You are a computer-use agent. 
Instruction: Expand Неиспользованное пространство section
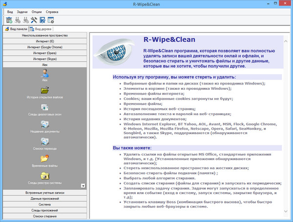pyautogui.click(x=44, y=36)
